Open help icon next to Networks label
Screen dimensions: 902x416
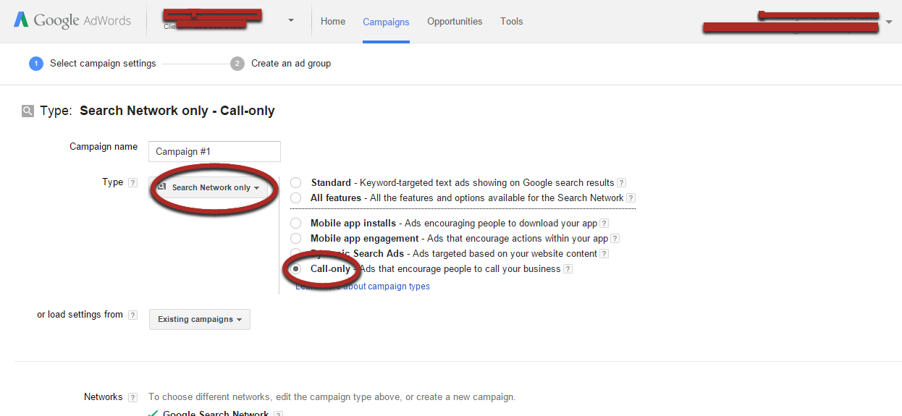click(132, 397)
